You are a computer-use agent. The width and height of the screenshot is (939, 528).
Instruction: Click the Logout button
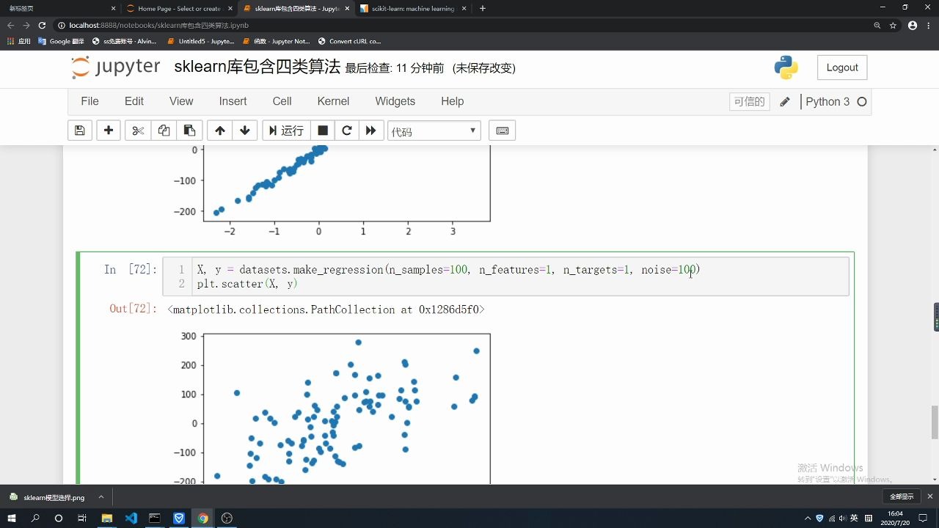coord(841,67)
